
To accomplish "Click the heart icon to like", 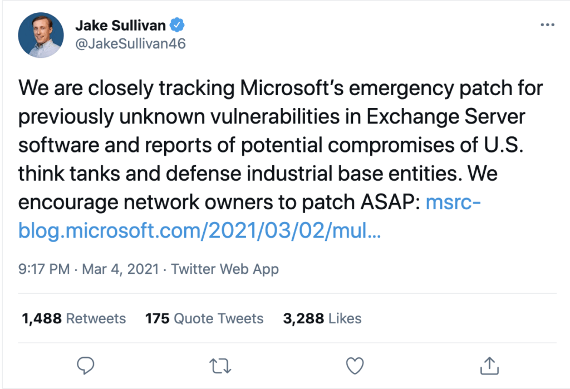I will point(355,366).
